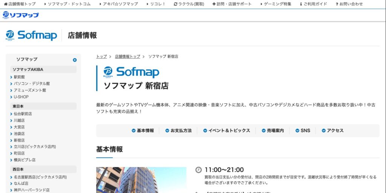Open ソフマップ・ドットコム in top navigation
Image resolution: width=386 pixels, height=193 pixels.
click(67, 4)
